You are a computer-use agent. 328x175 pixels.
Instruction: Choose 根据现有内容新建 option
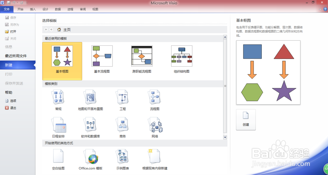pyautogui.click(x=155, y=160)
